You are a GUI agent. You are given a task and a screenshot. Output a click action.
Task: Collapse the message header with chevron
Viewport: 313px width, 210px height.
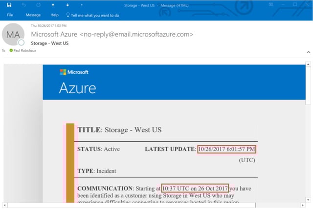[x=309, y=52]
